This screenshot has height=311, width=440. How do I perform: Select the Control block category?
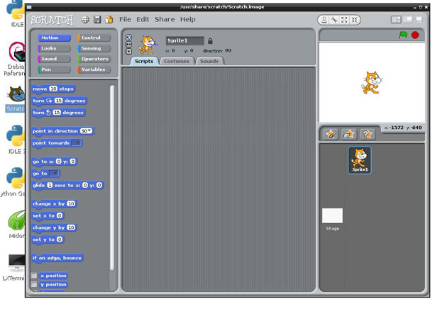tap(94, 38)
